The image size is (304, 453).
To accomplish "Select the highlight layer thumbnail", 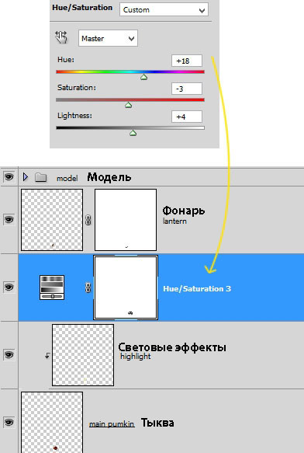I will point(83,355).
